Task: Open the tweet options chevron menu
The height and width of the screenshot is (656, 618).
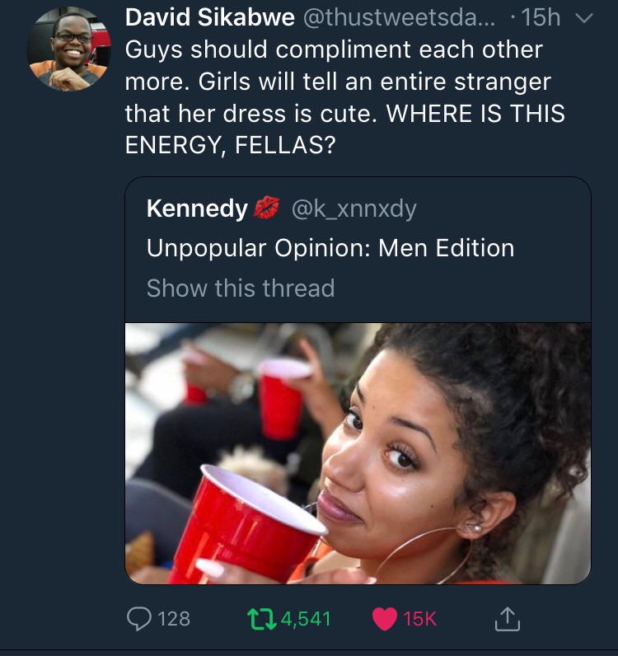Action: coord(583,19)
